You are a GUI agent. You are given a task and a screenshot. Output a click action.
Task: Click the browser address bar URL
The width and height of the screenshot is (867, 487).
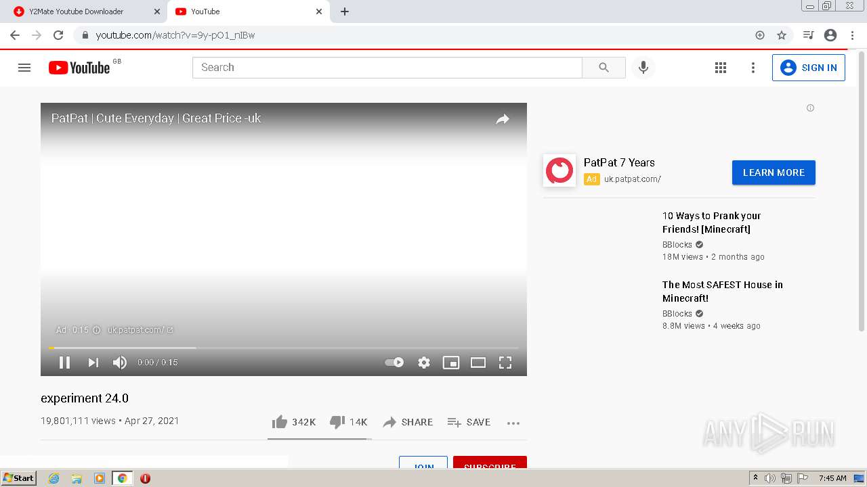pos(175,35)
